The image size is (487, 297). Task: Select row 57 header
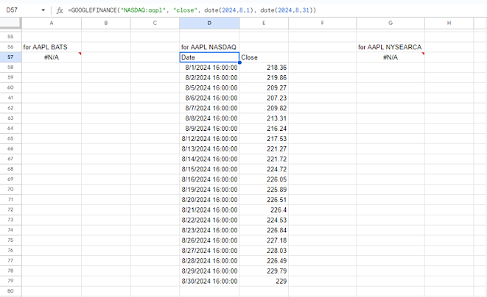click(10, 57)
